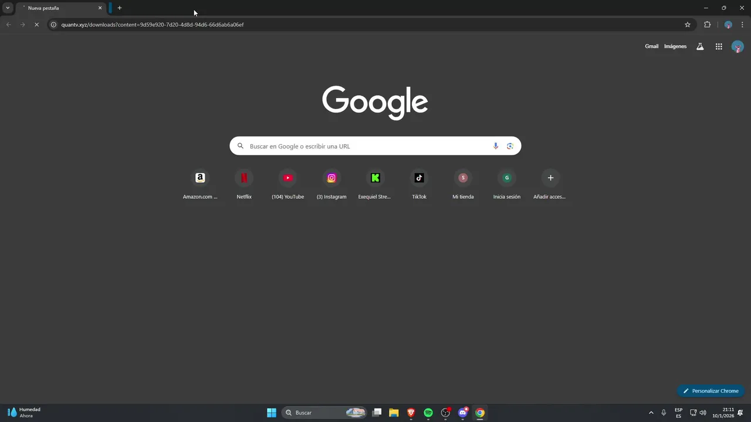751x422 pixels.
Task: Open the Imágenes link
Action: [675, 46]
